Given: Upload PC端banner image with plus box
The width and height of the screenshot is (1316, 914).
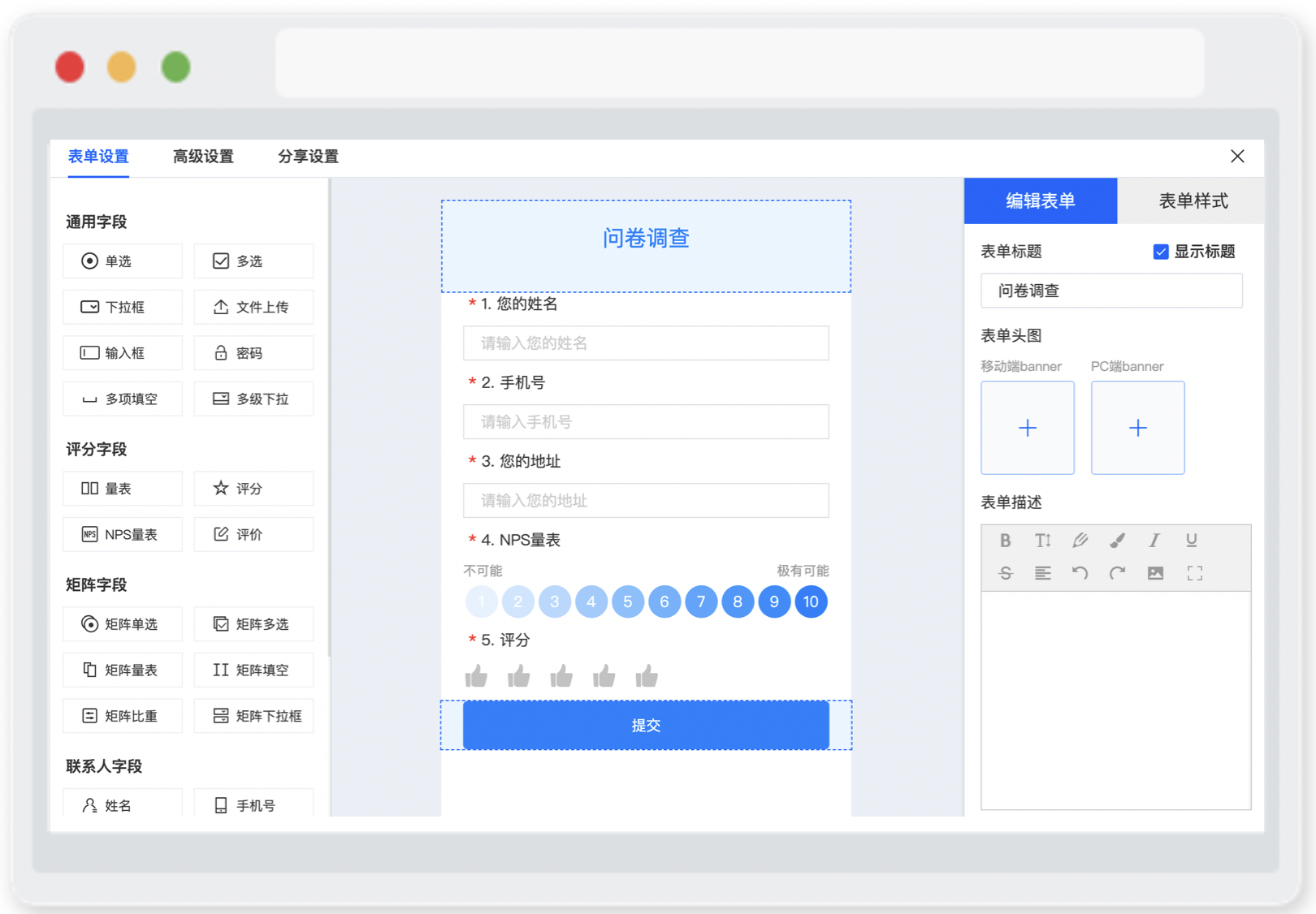Looking at the screenshot, I should [1138, 428].
